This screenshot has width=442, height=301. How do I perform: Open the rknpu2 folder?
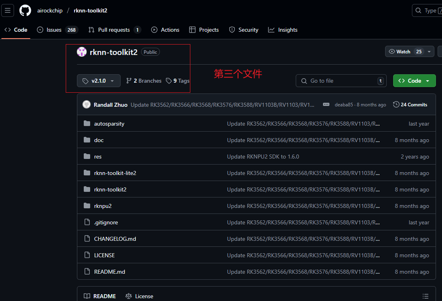103,206
